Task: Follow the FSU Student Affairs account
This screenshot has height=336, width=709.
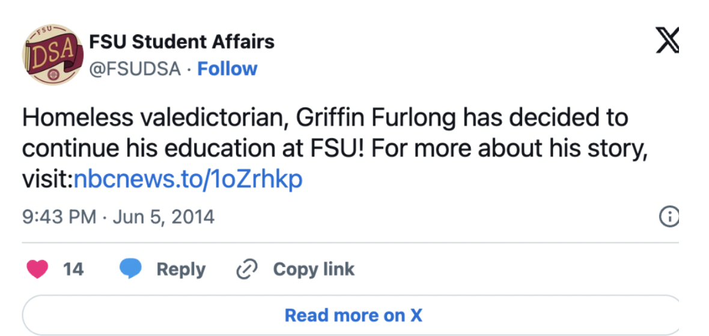Action: 228,69
